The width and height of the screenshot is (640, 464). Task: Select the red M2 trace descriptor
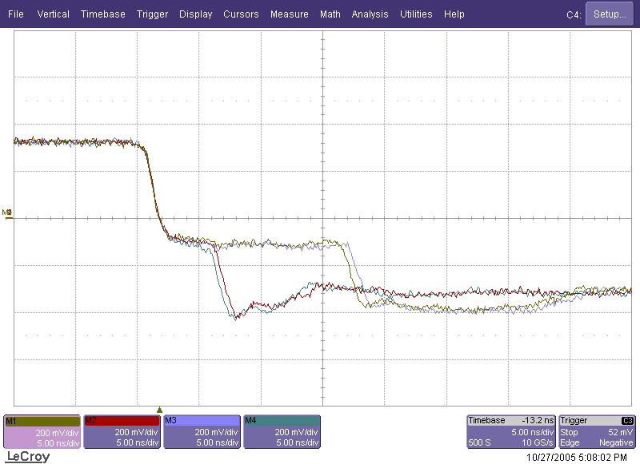[x=122, y=431]
